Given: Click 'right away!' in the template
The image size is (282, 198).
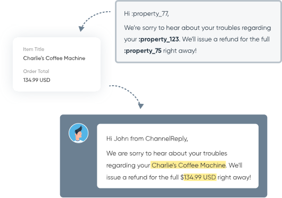Looking at the screenshot, I should (x=180, y=51).
